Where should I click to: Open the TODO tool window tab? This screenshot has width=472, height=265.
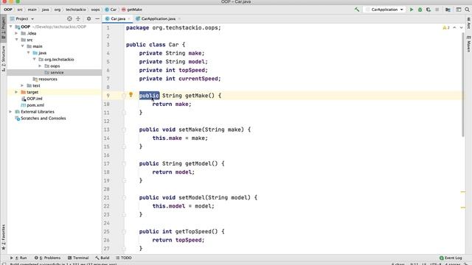[x=124, y=258]
